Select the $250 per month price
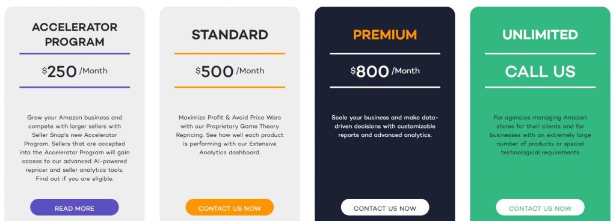This screenshot has width=616, height=221. pos(75,71)
